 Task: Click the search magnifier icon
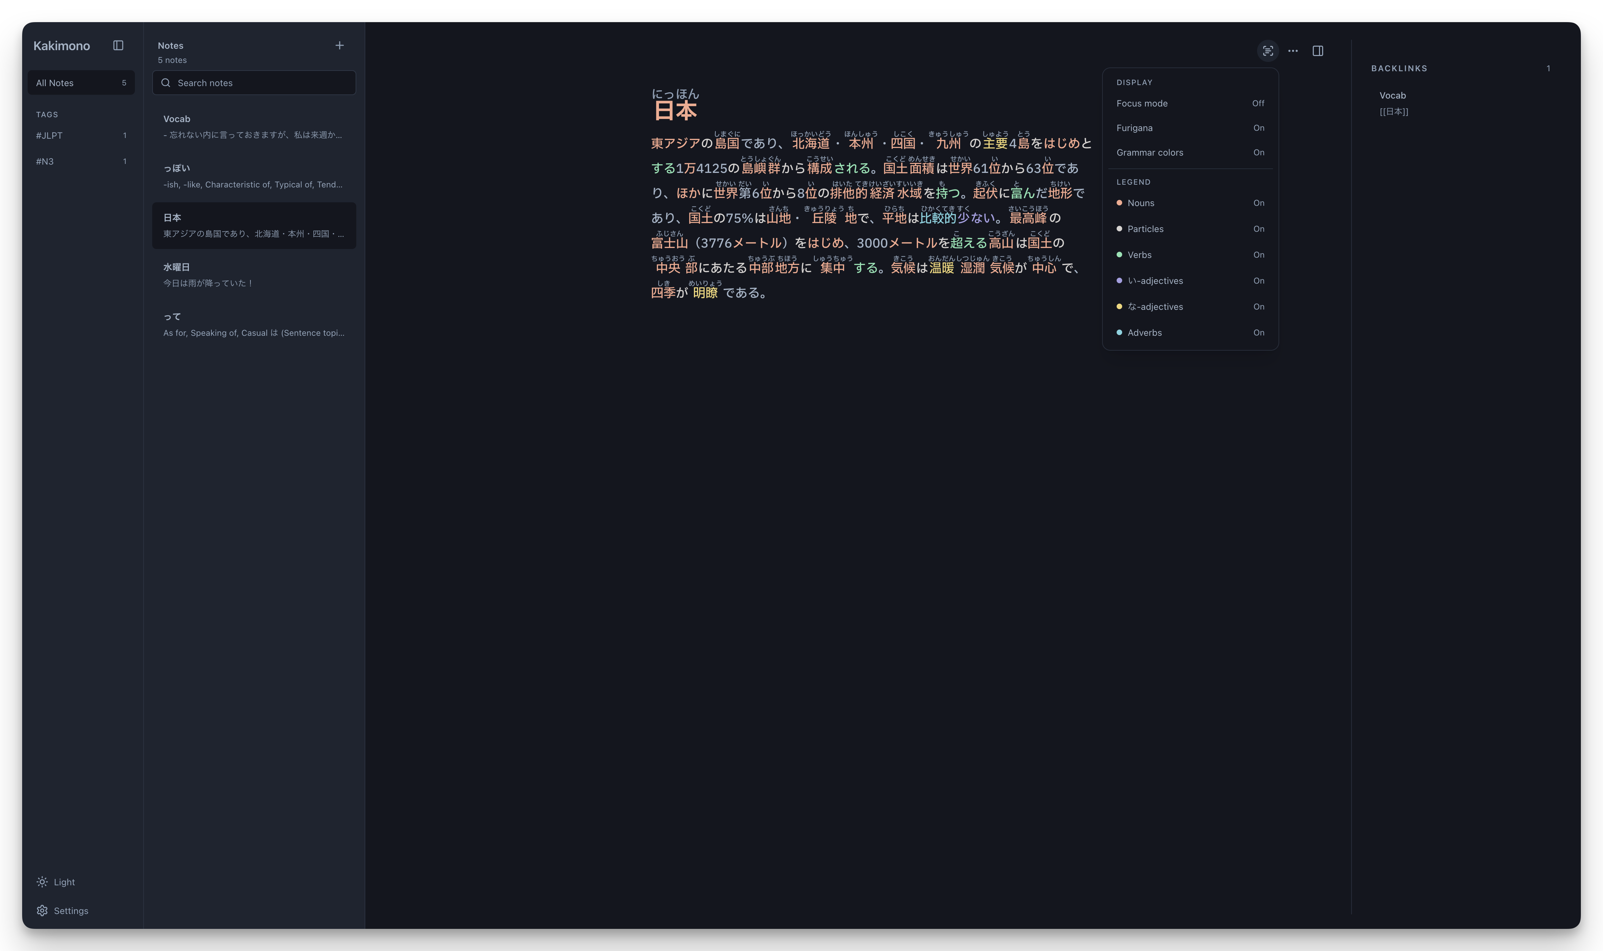pyautogui.click(x=166, y=83)
